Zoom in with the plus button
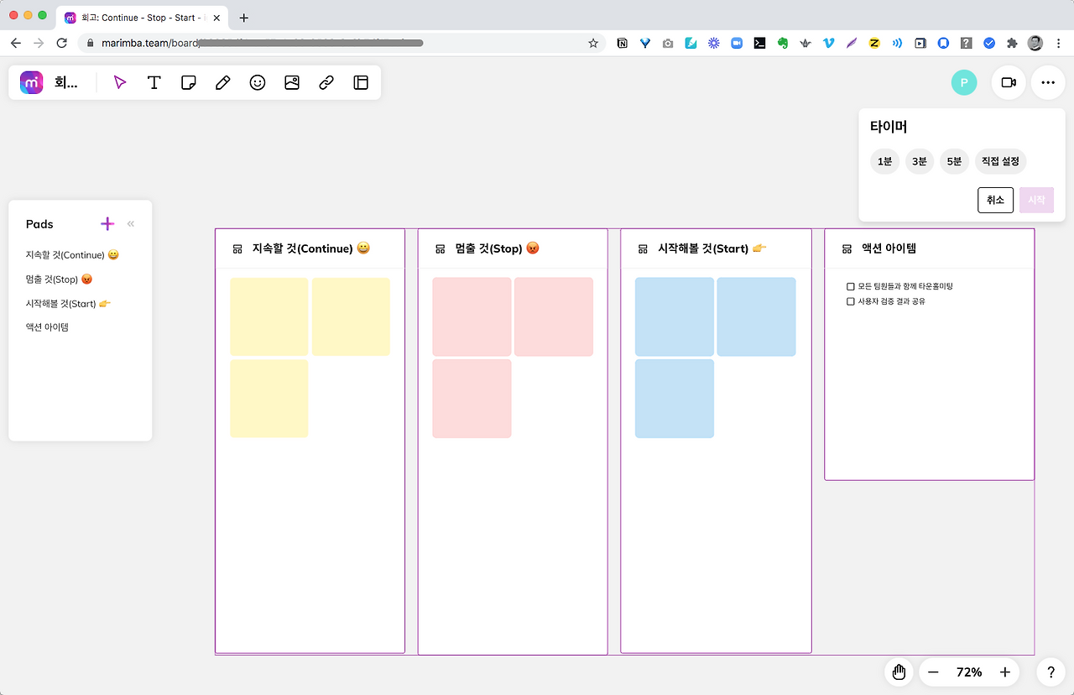 tap(1005, 672)
